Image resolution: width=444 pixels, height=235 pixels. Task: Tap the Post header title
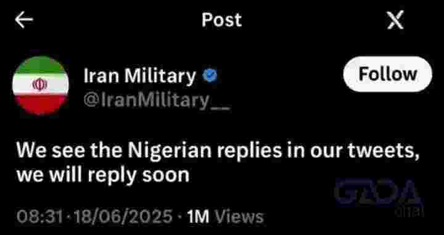coord(222,20)
